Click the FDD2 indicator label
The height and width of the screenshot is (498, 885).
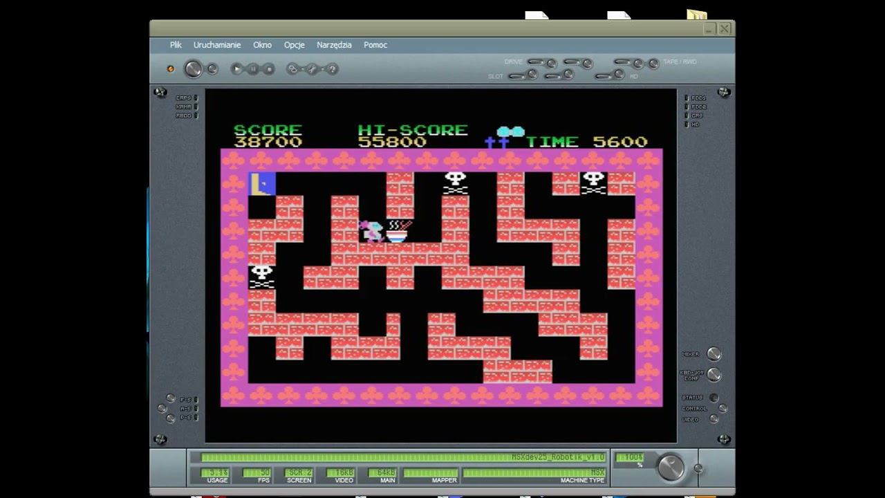coord(698,107)
